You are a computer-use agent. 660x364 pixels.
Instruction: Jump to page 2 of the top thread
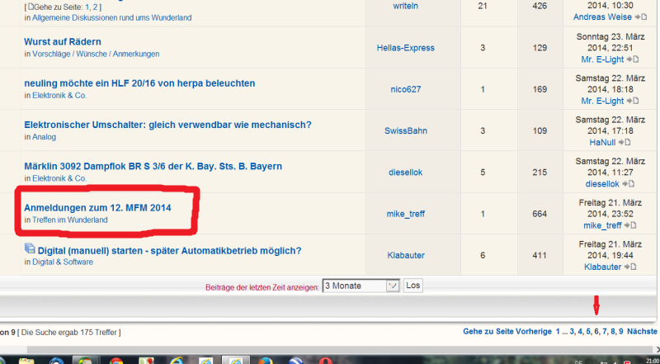96,7
